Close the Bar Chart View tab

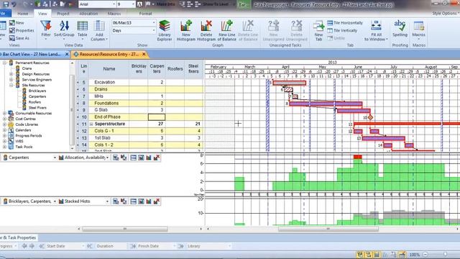[67, 54]
